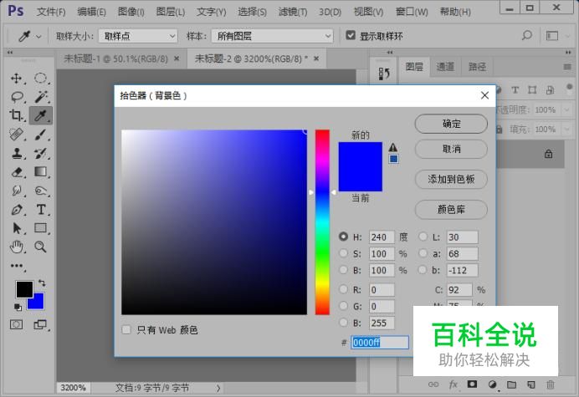
Task: Select the Healing Brush tool
Action: point(17,135)
